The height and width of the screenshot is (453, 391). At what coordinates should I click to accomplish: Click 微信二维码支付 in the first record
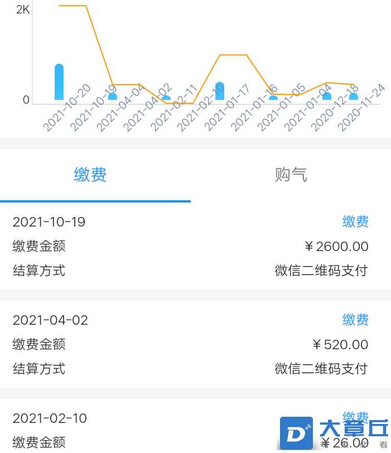tap(321, 271)
